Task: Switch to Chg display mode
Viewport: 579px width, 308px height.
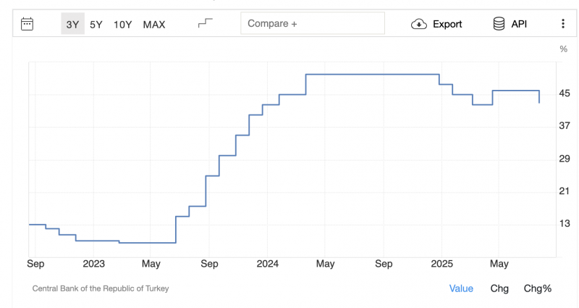Action: (x=499, y=288)
